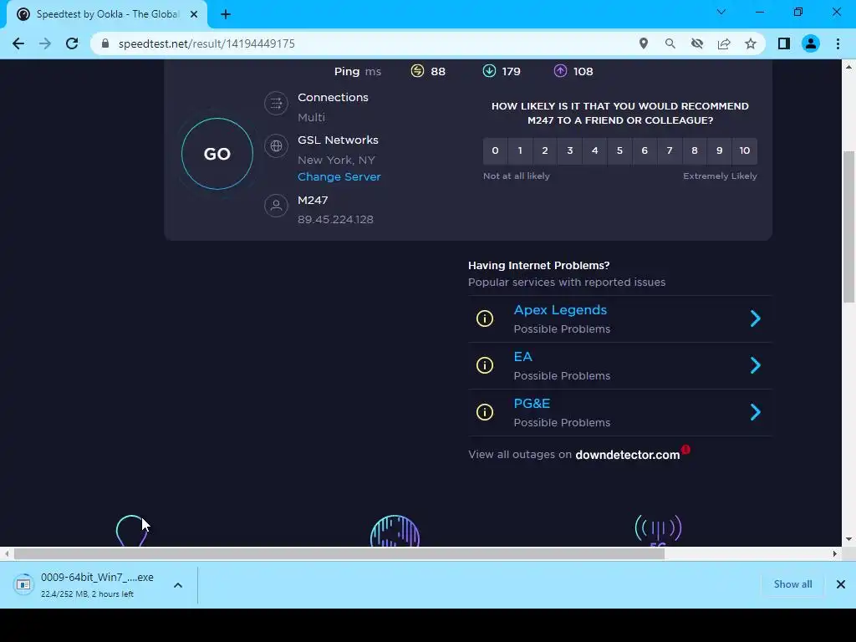
Task: Click the "New York, NY" server location
Action: pos(336,160)
